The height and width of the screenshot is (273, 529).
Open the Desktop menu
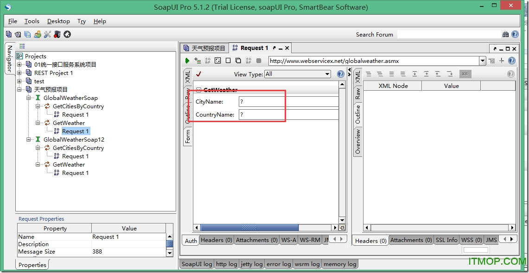click(x=58, y=21)
